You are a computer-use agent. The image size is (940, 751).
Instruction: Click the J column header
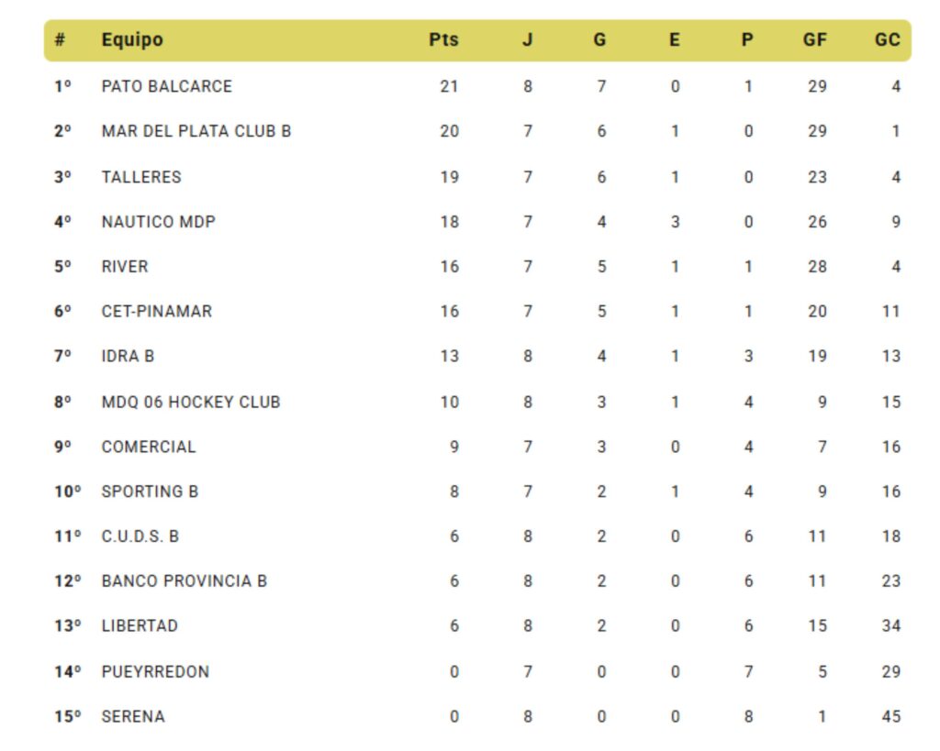coord(527,40)
